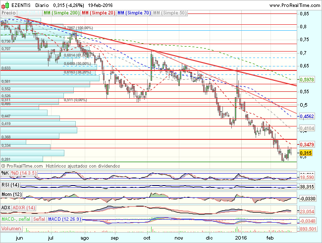Open the www.ProRealTime.com link
Screen dimensions: 322x243
(x=294, y=5)
